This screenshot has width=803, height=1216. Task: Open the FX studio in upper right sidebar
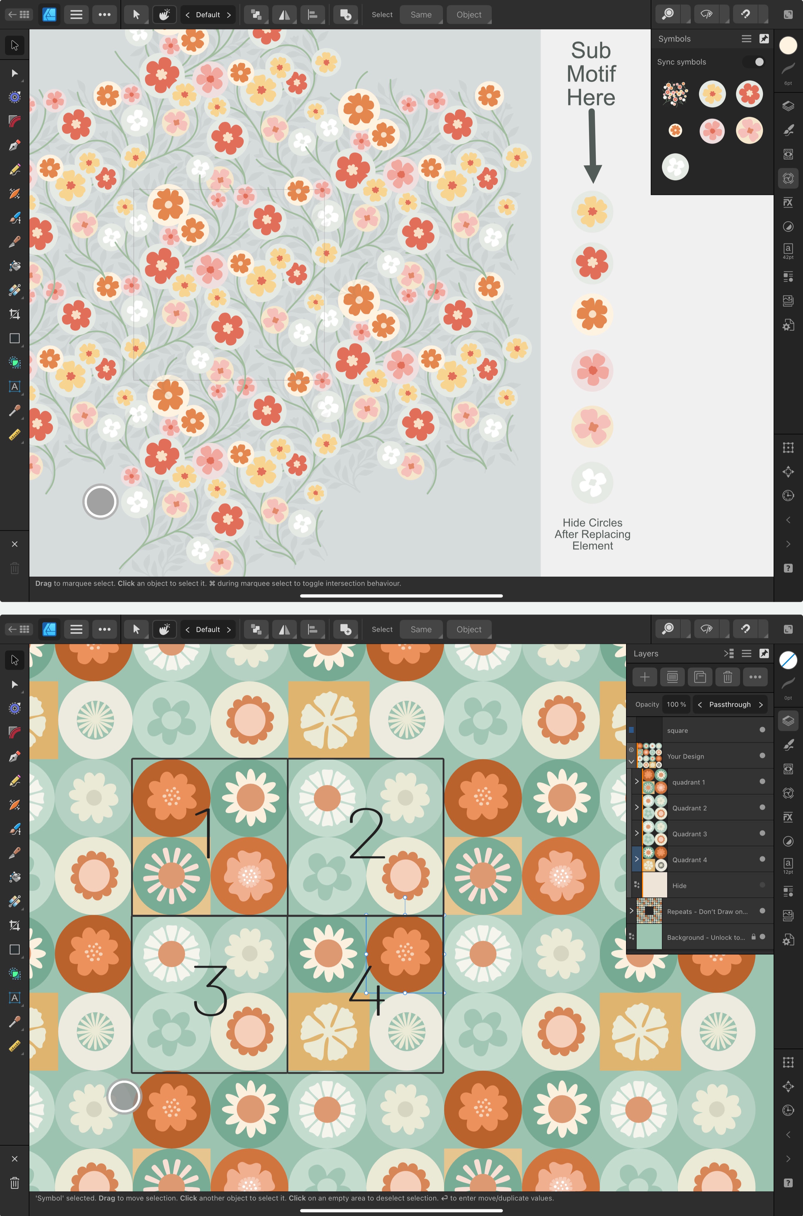[x=788, y=202]
